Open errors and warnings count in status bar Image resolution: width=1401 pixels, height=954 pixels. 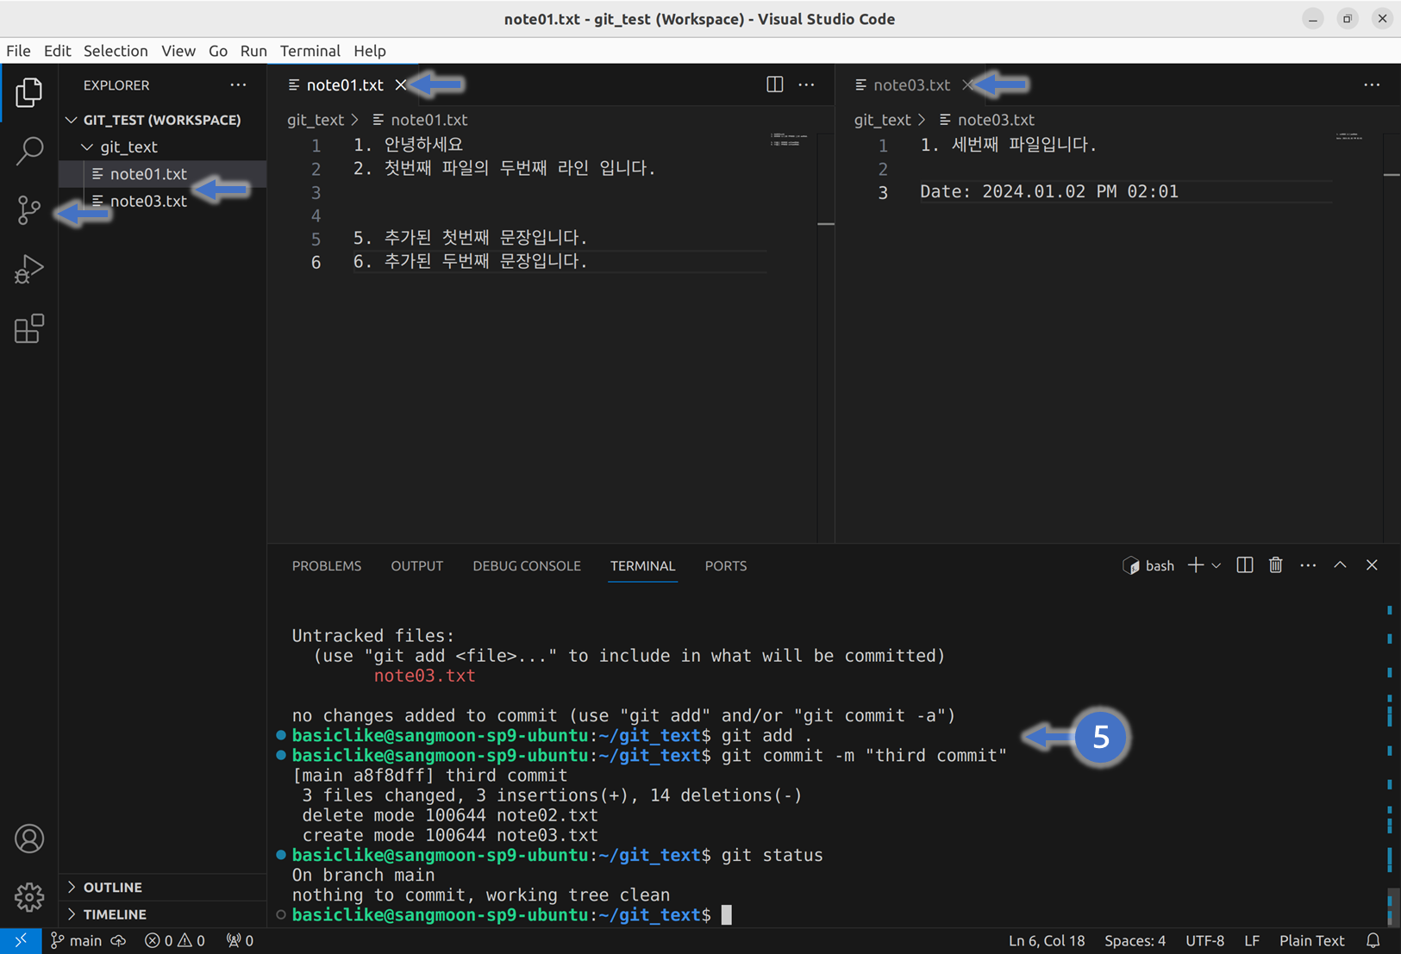[x=175, y=941]
